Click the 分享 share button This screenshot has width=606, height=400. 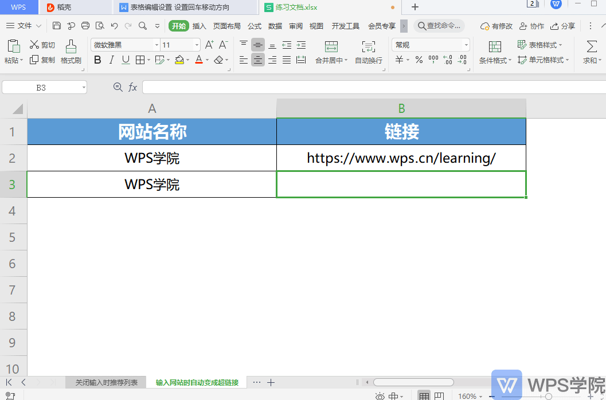(x=562, y=26)
